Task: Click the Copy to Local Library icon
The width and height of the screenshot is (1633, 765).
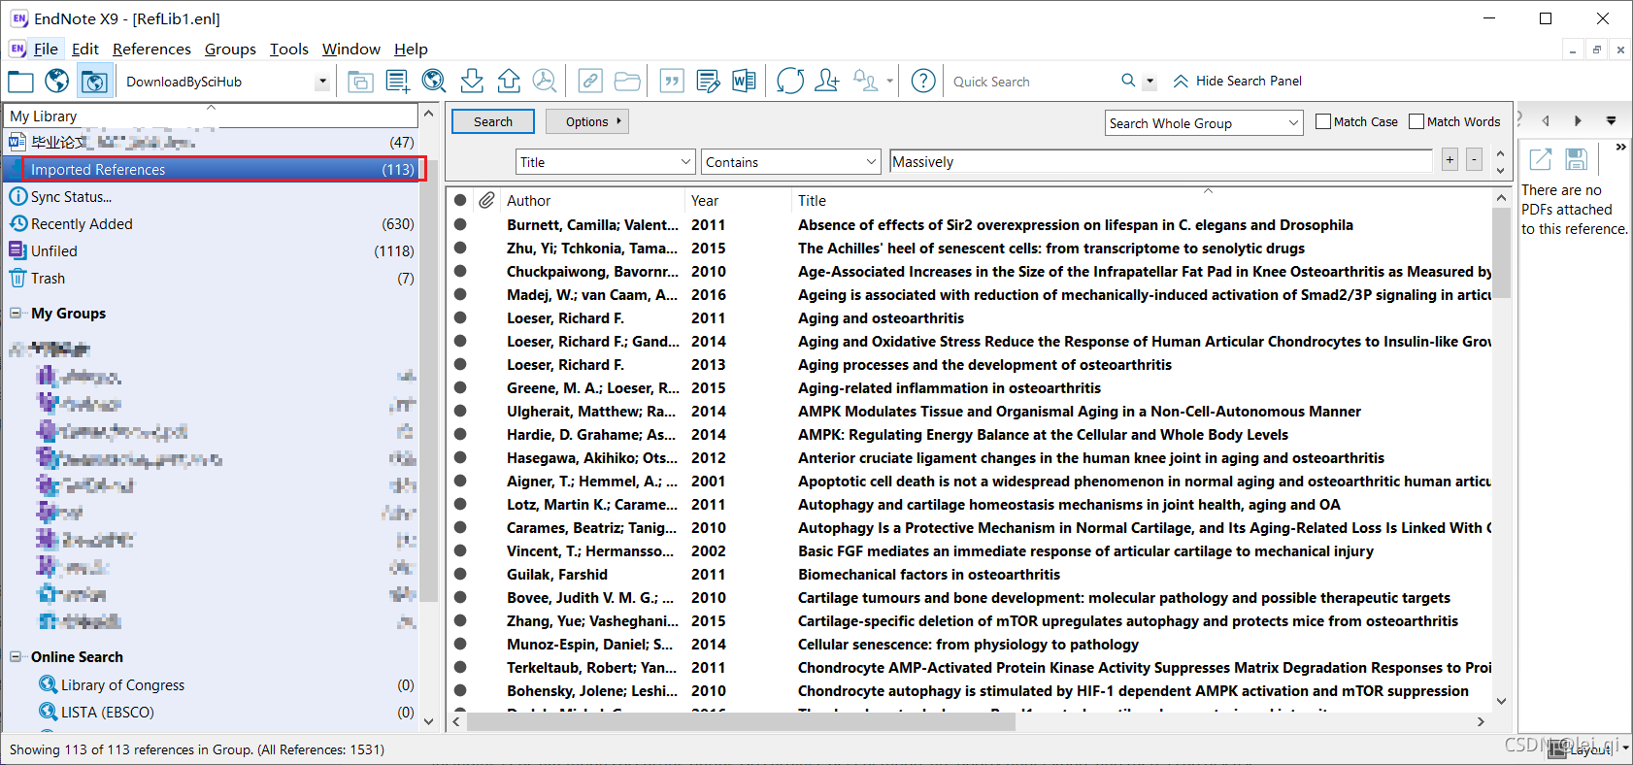Action: [x=360, y=82]
